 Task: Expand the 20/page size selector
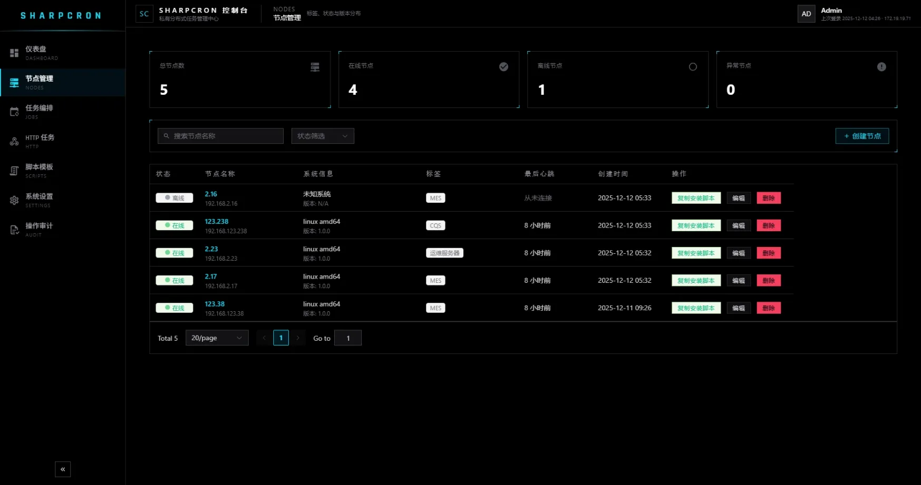(x=217, y=338)
